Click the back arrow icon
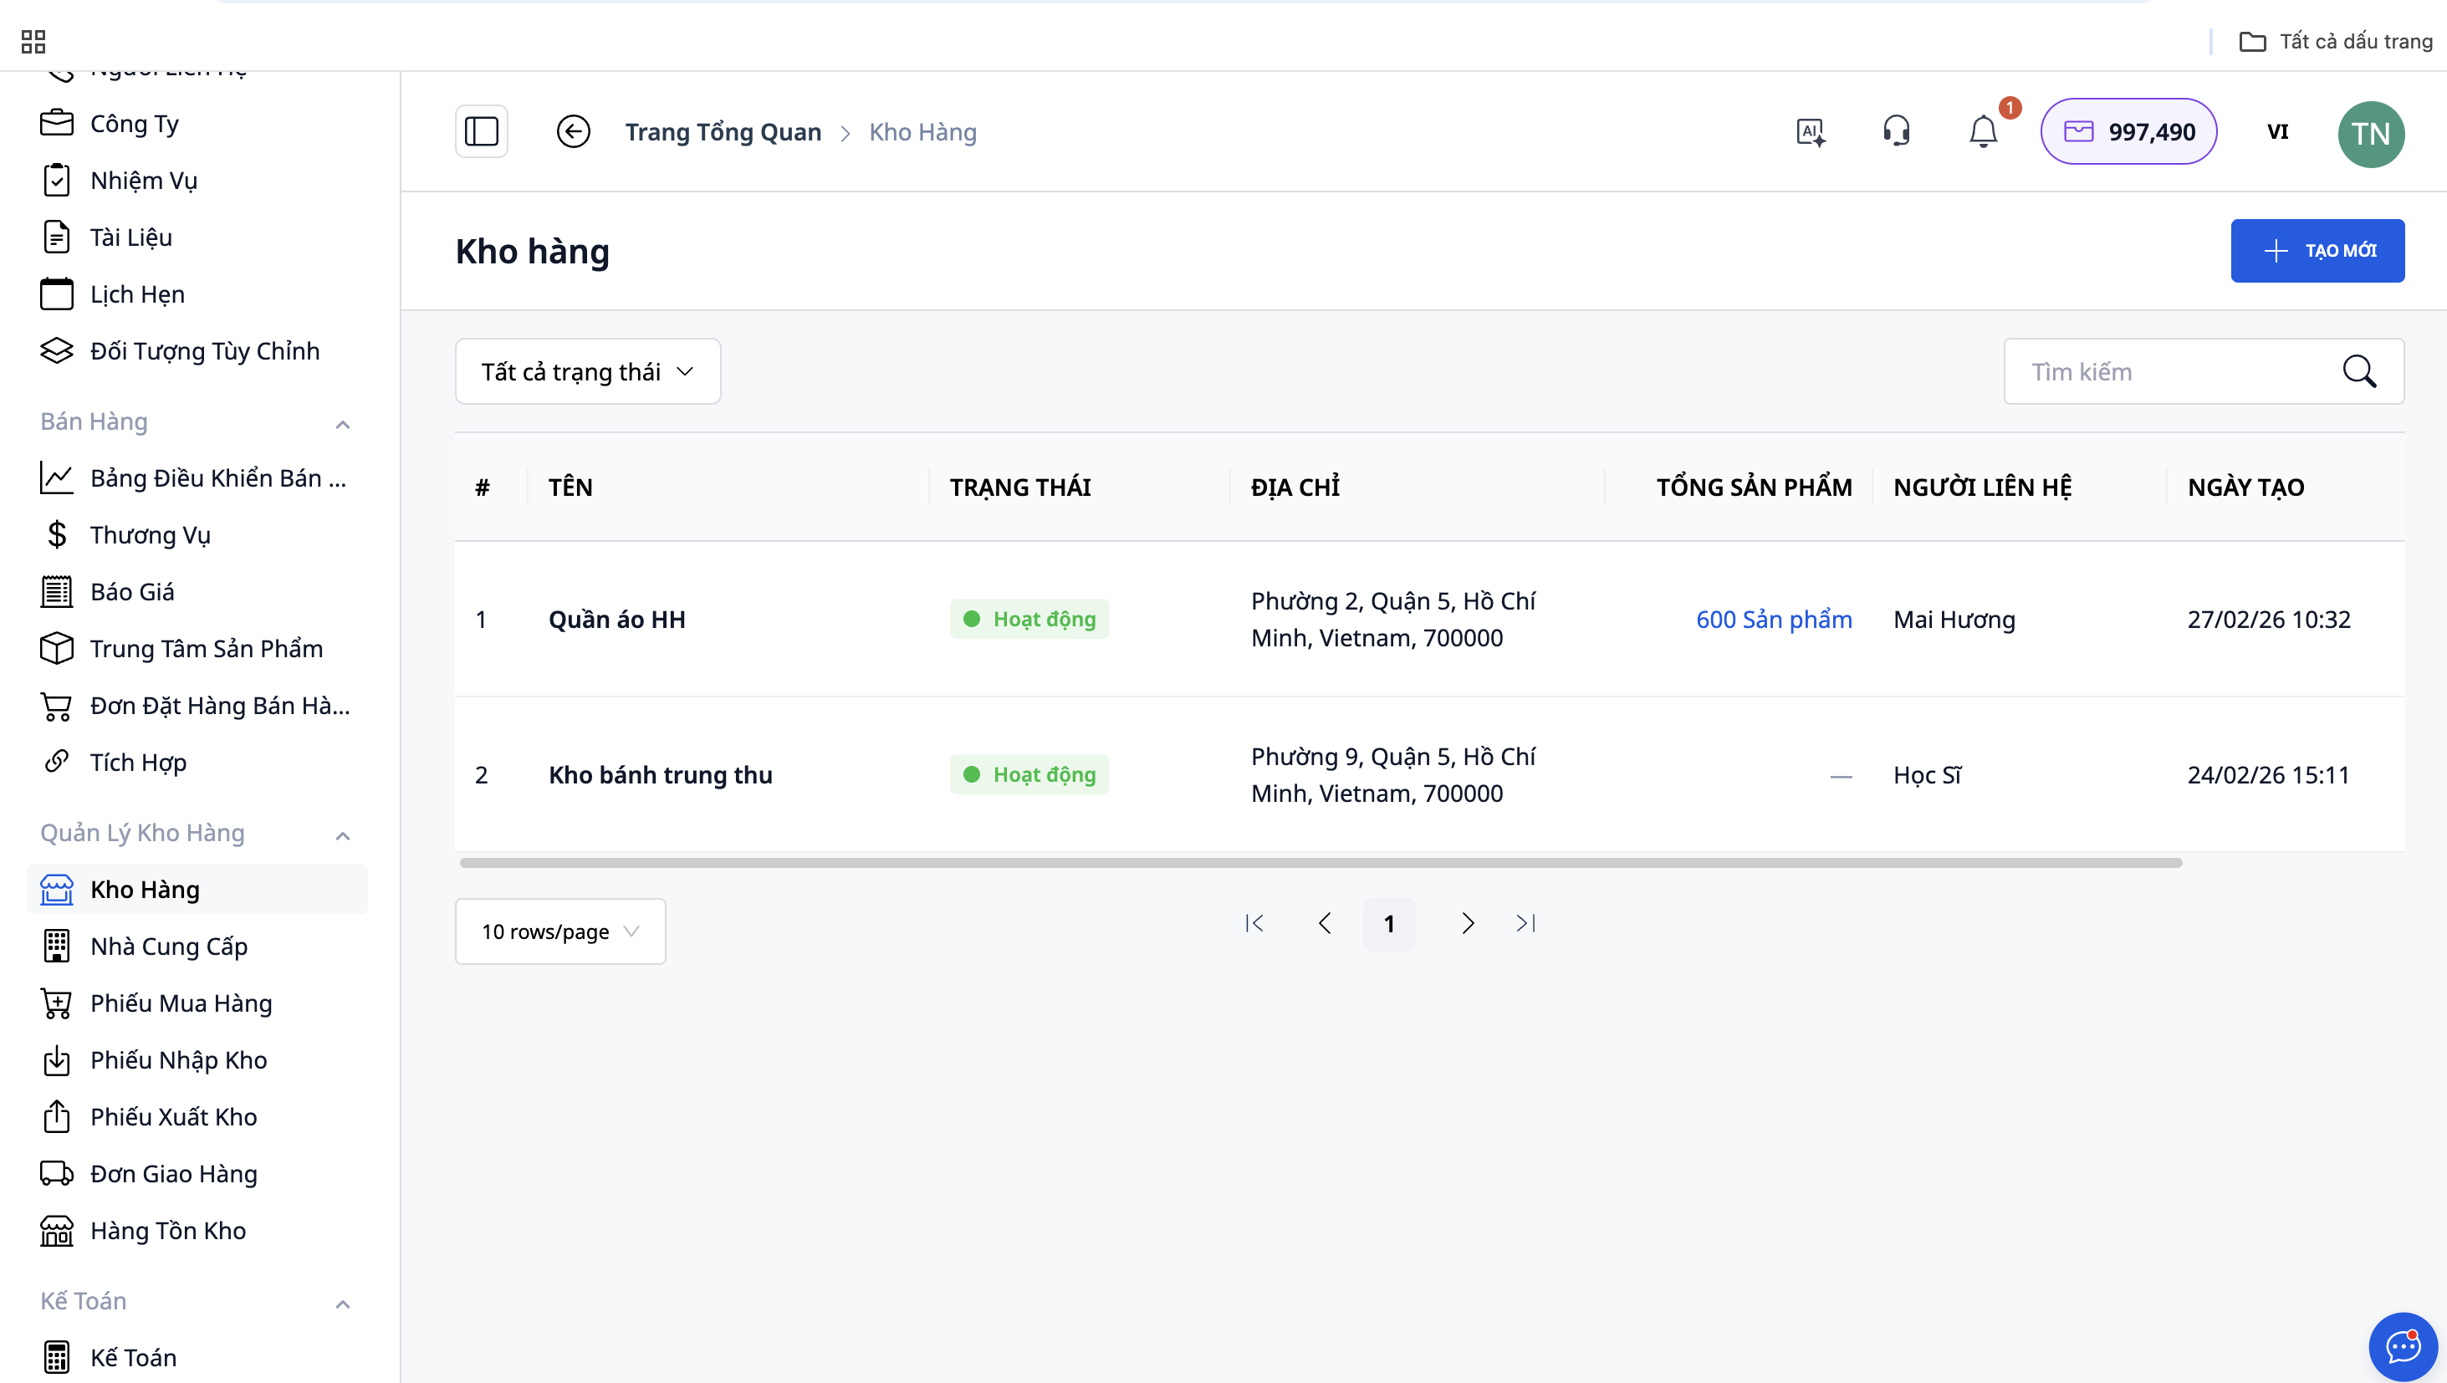This screenshot has height=1383, width=2447. click(573, 131)
